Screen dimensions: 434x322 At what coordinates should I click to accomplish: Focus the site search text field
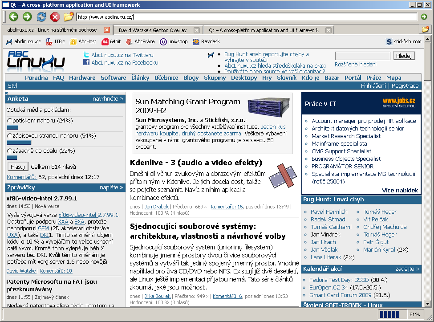pos(363,56)
